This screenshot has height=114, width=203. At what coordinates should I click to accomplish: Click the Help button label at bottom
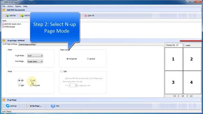coord(57,106)
